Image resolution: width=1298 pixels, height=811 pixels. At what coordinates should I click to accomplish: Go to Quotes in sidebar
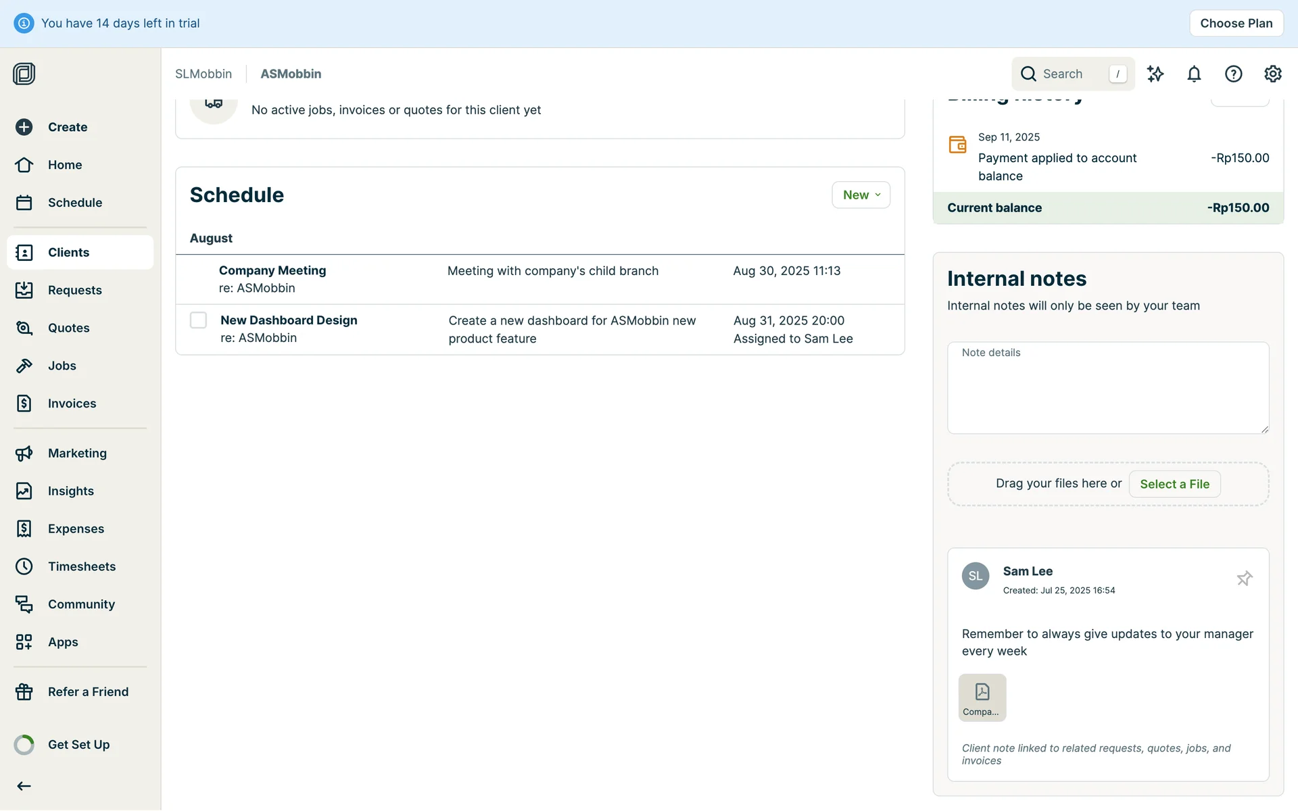(x=68, y=328)
